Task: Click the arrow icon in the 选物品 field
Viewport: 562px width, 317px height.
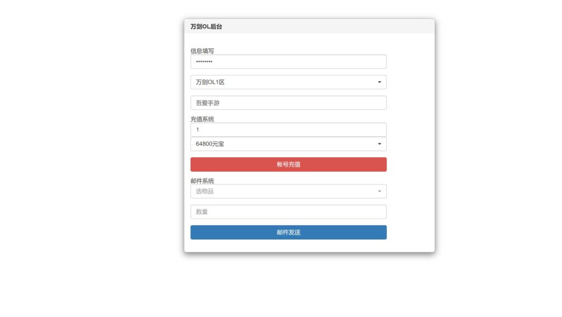Action: pos(379,191)
